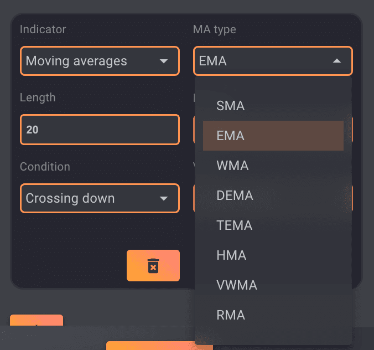Click the wide orange button at the bottom edge

[x=159, y=346]
